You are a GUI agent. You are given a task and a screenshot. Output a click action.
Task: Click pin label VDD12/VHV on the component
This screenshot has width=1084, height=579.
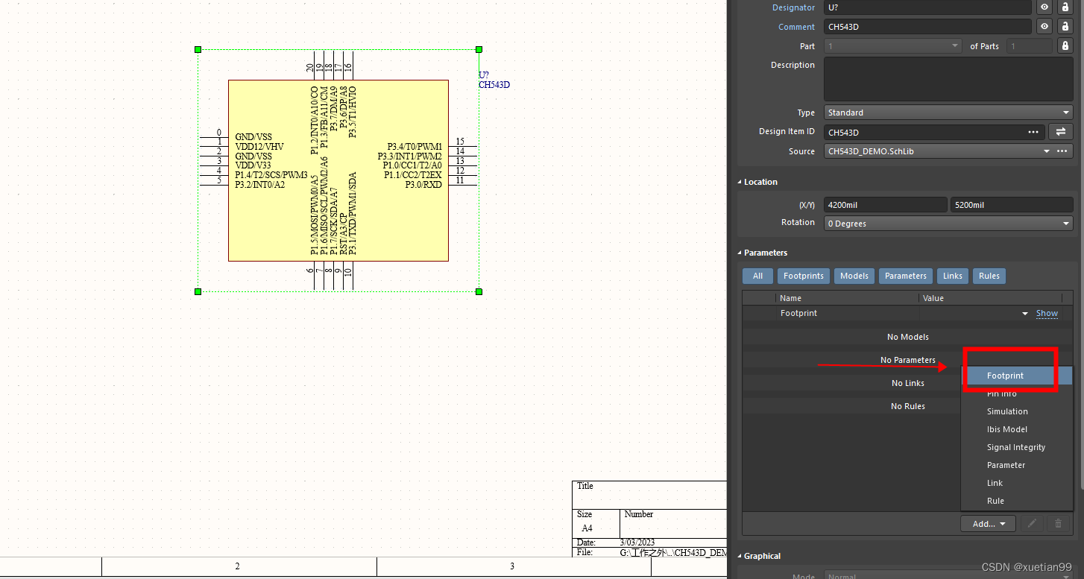pyautogui.click(x=259, y=147)
